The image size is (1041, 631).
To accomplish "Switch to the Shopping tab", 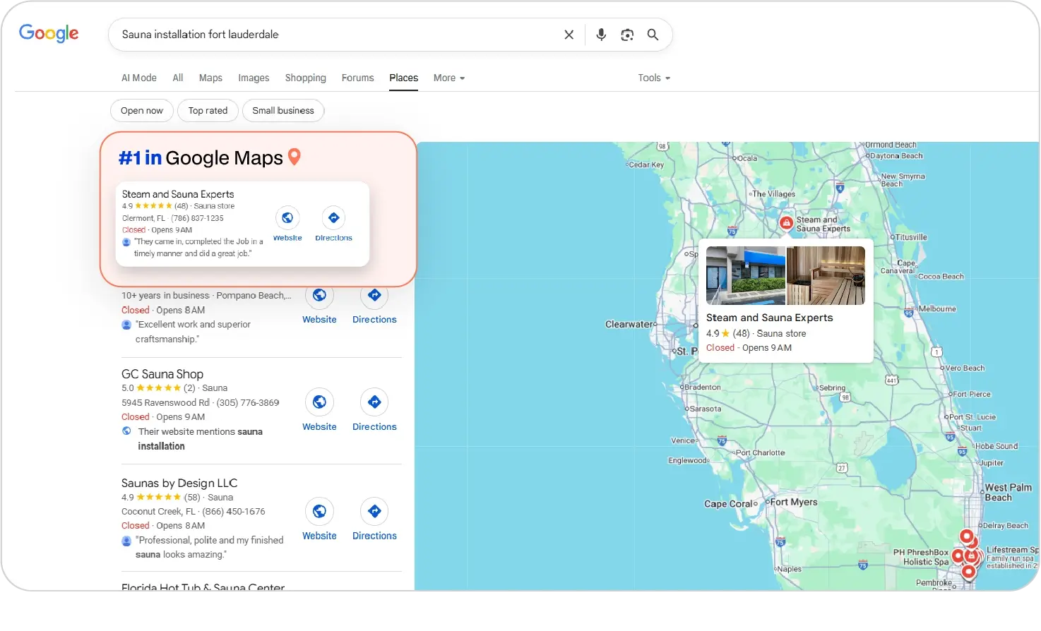I will (305, 78).
